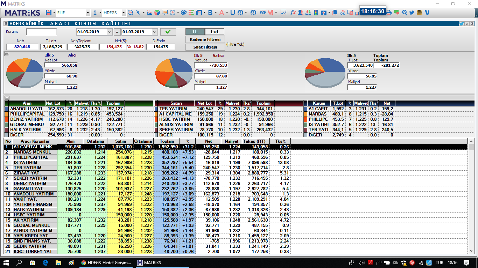Click the blue swatch beside ANADOLU YATI
Screen dimensions: 478x268
[x=6, y=109]
